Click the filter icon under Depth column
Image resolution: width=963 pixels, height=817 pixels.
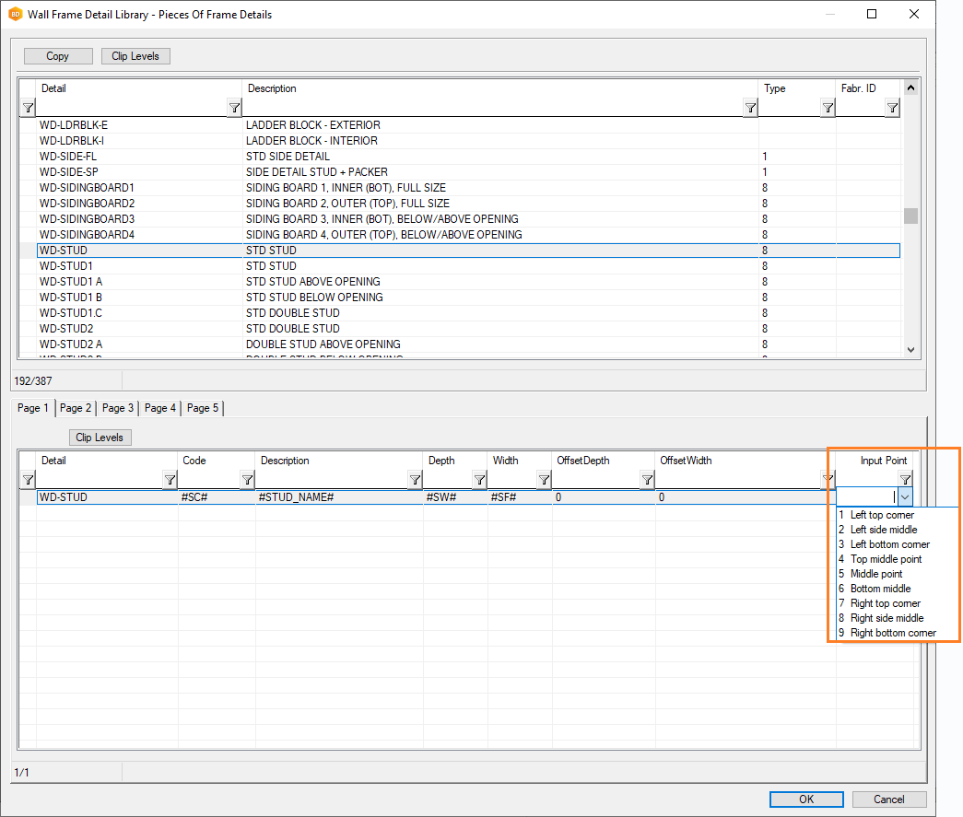tap(479, 480)
